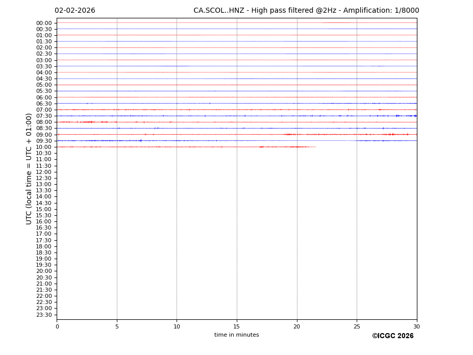473x355 pixels.
Task: Select the 23:30 time row label
Action: pyautogui.click(x=43, y=315)
